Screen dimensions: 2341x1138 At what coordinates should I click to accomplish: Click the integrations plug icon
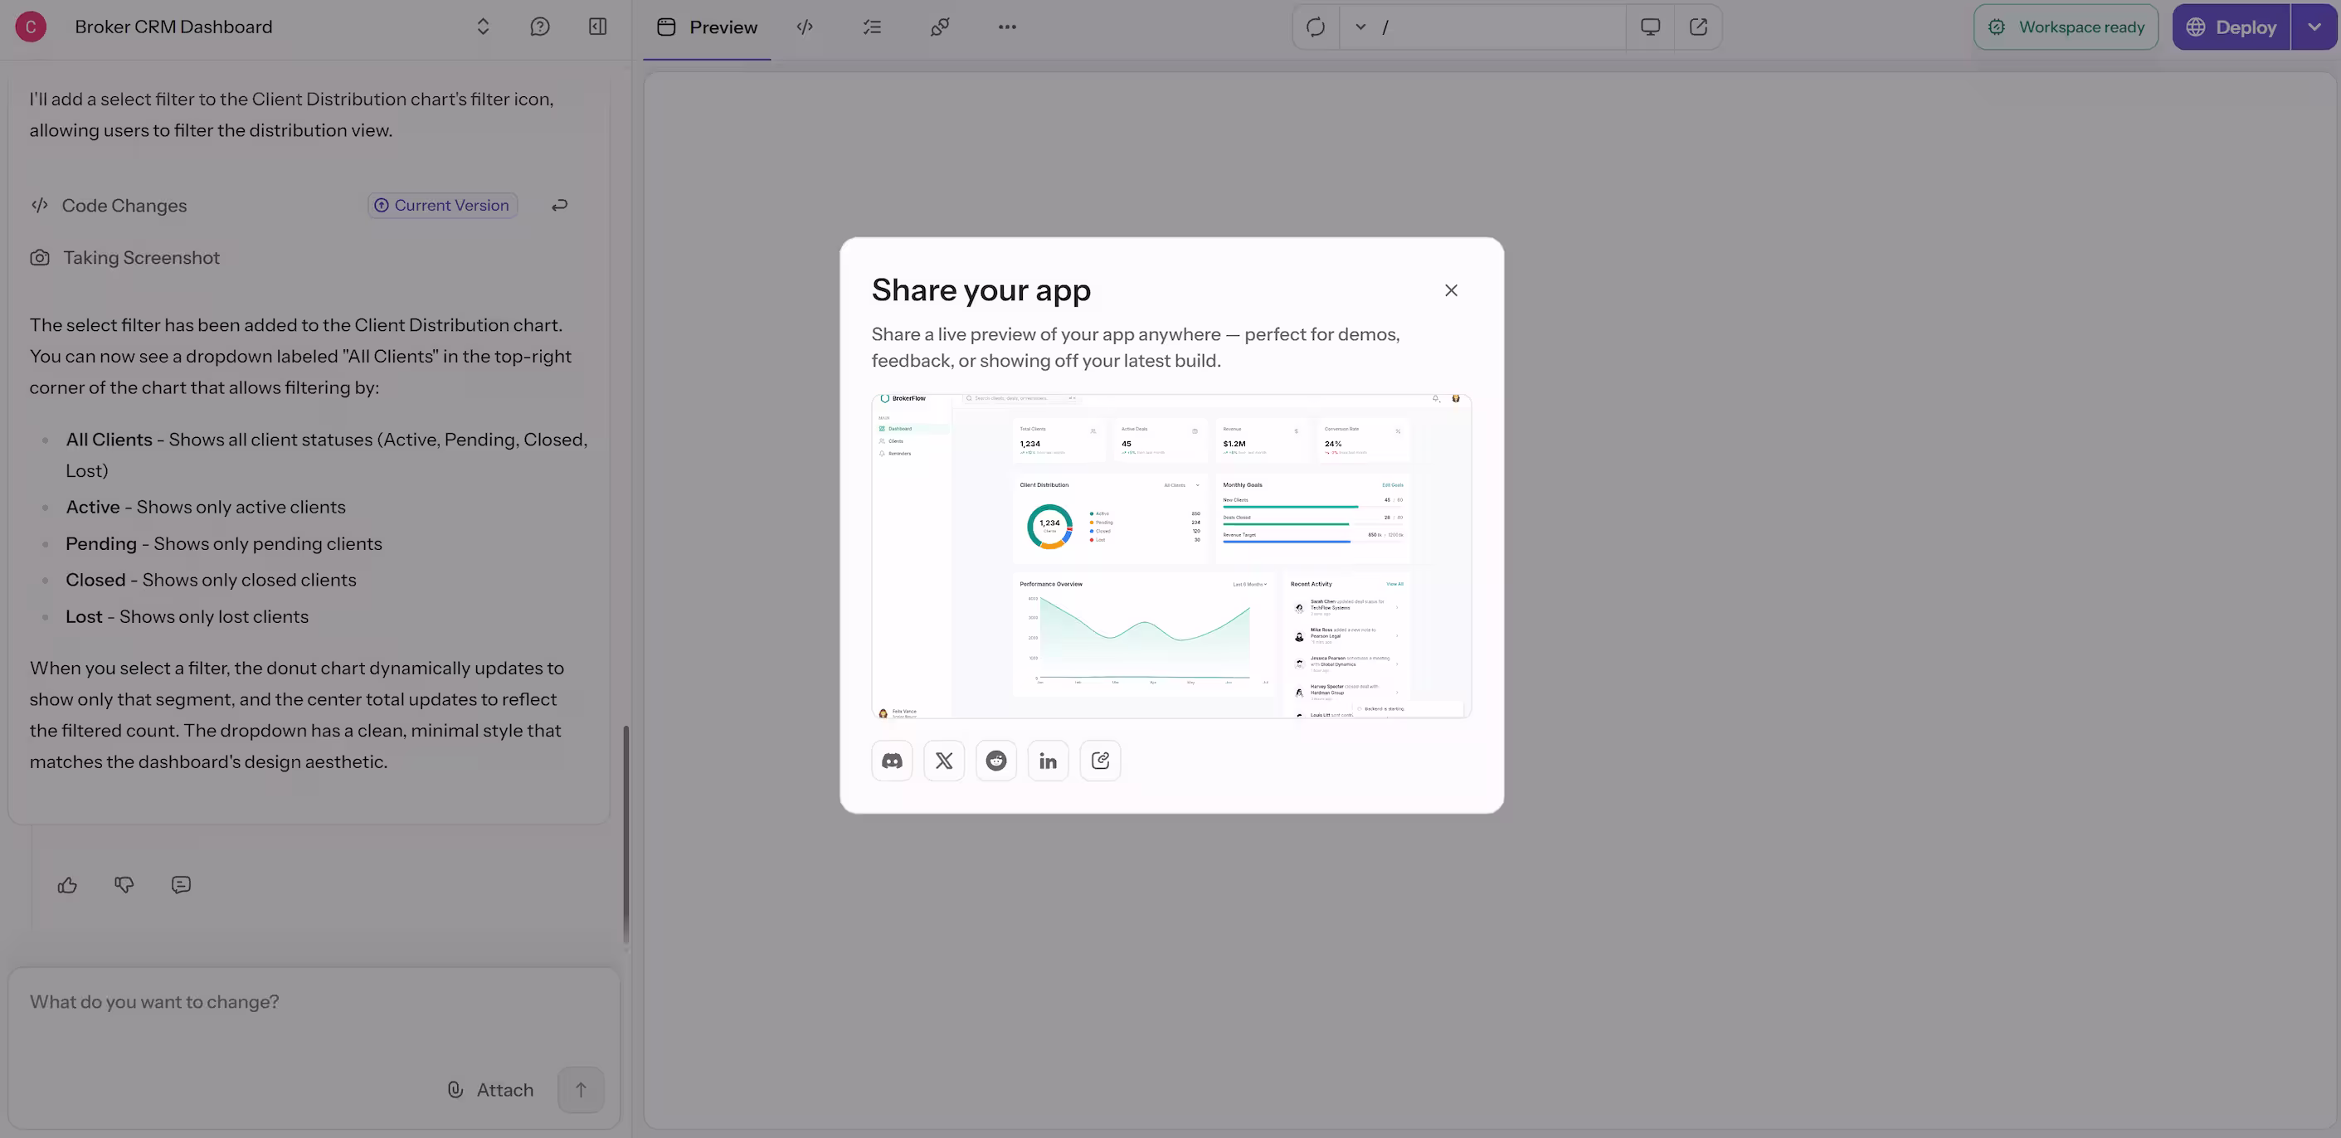coord(940,27)
